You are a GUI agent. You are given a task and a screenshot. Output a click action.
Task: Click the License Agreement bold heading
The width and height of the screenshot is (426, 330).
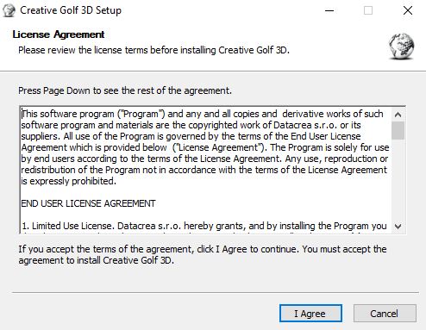[x=59, y=34]
